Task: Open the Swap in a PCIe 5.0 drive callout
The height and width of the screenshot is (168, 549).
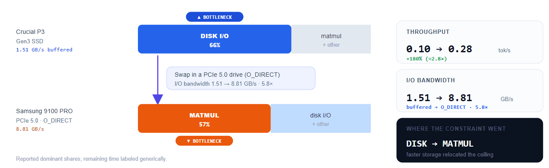Action: pyautogui.click(x=241, y=78)
